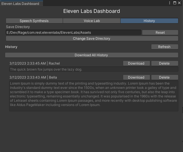The width and height of the screenshot is (183, 152).
Task: Click the 3/12/2023 2:33:45 AM timestamp
Action: 28,63
